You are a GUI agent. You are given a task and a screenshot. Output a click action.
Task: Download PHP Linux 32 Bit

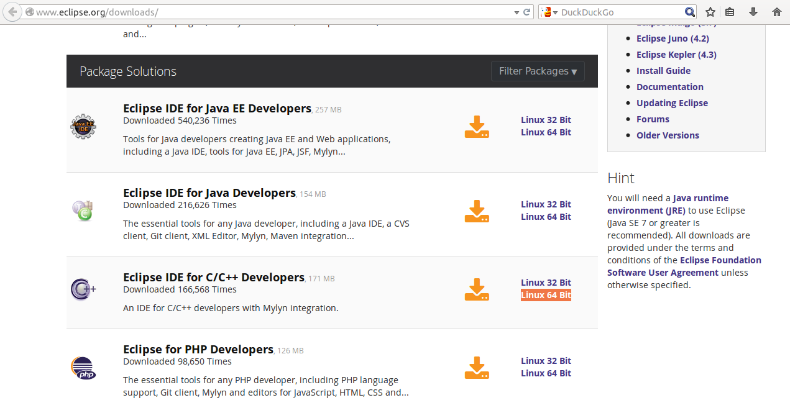point(546,361)
